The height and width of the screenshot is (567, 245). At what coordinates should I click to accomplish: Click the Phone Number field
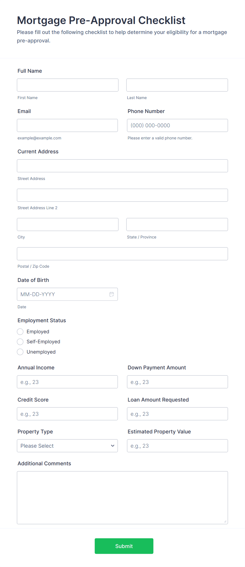(x=177, y=125)
